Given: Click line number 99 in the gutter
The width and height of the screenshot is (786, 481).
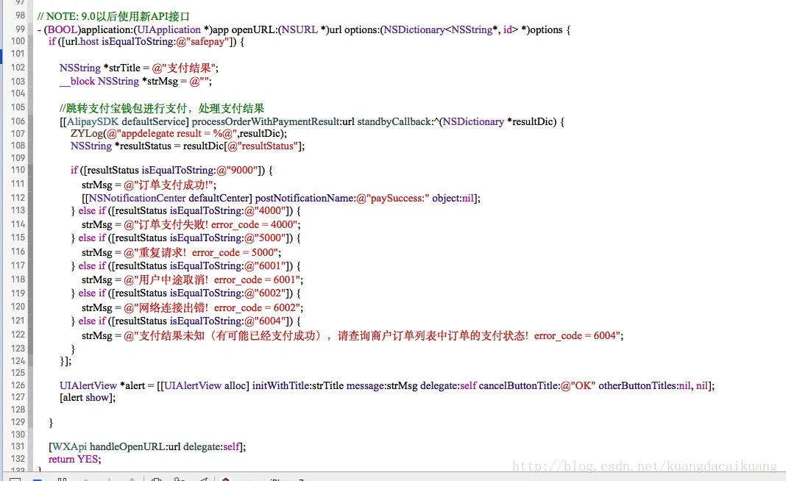Looking at the screenshot, I should 20,29.
